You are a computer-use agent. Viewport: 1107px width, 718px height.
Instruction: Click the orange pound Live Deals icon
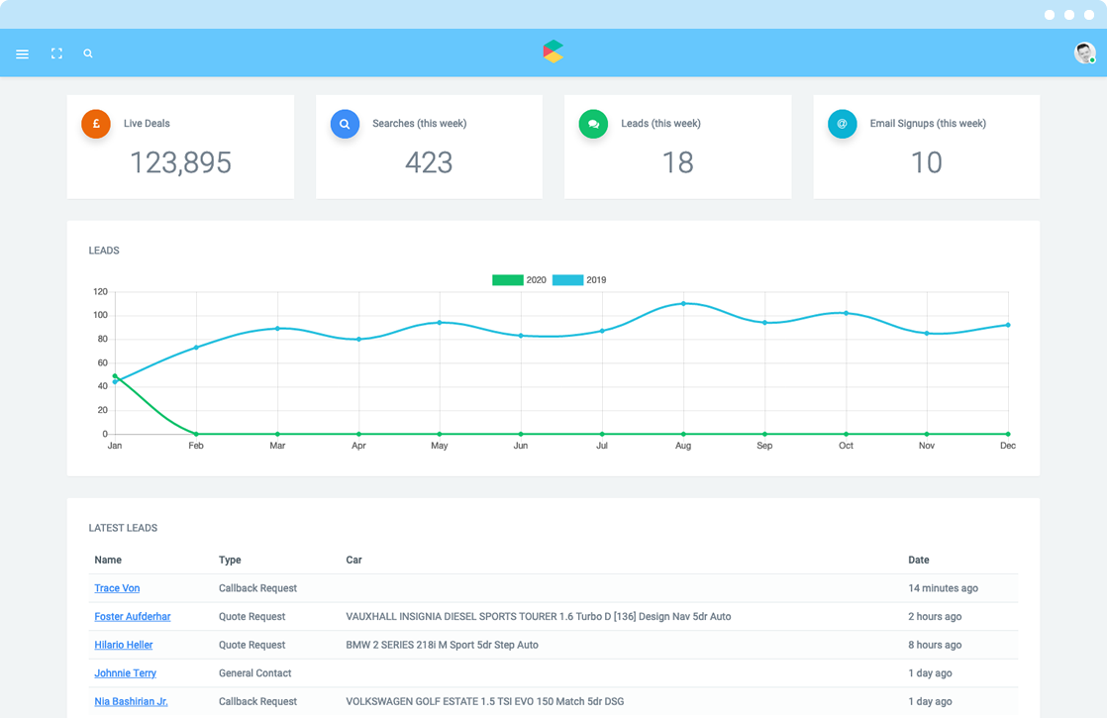(96, 124)
